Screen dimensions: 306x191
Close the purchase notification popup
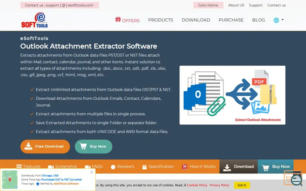[92, 172]
